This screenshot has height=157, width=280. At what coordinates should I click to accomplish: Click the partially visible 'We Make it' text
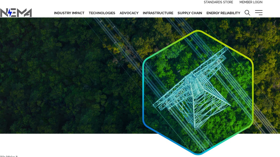pyautogui.click(x=8, y=156)
